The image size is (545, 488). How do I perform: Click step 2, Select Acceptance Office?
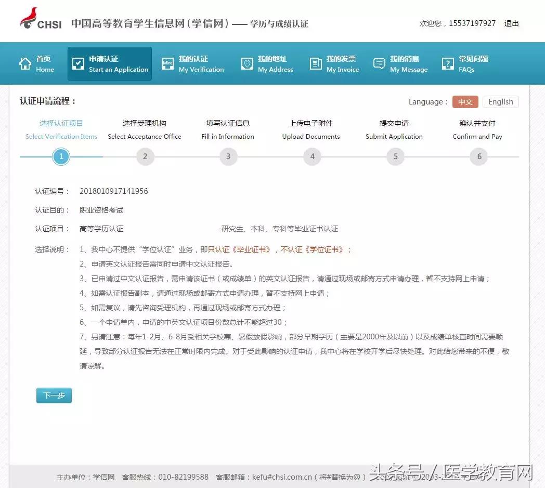[x=145, y=156]
